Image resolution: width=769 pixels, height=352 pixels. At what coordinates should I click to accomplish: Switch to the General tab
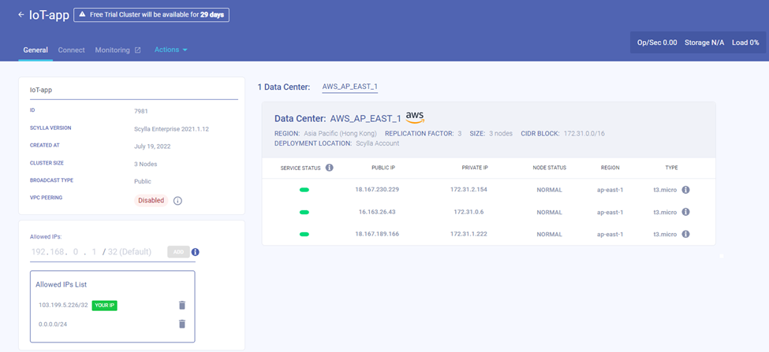(35, 50)
